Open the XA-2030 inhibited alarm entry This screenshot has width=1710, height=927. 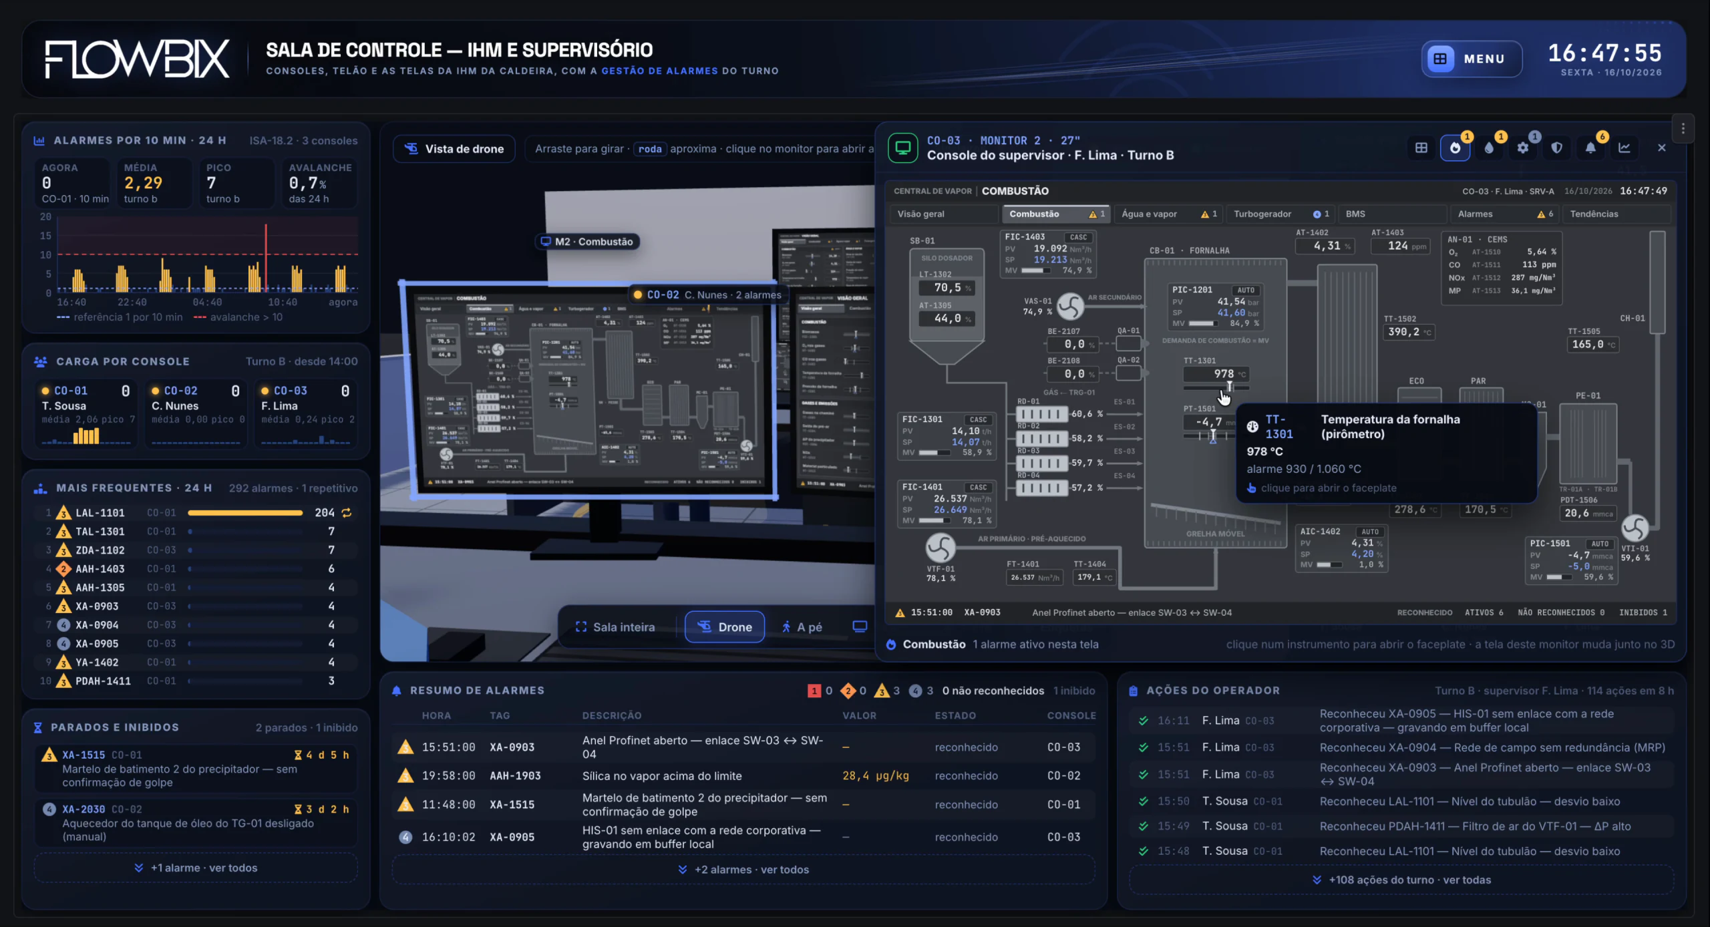(x=196, y=822)
